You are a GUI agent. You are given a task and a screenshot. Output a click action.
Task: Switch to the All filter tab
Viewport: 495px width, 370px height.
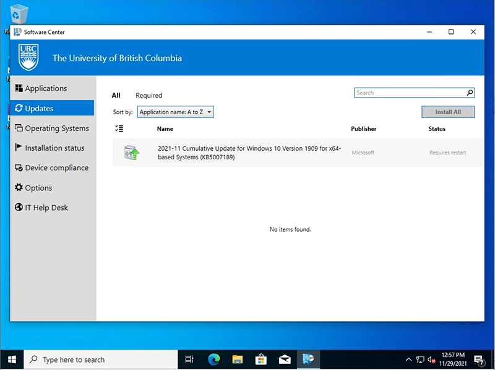coord(116,95)
